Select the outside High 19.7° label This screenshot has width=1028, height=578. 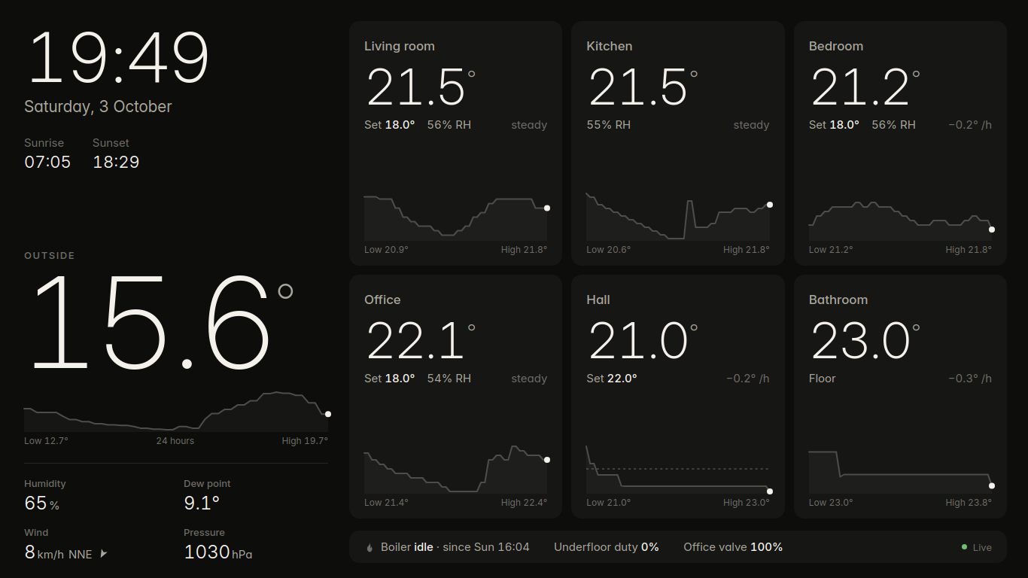[x=305, y=441]
